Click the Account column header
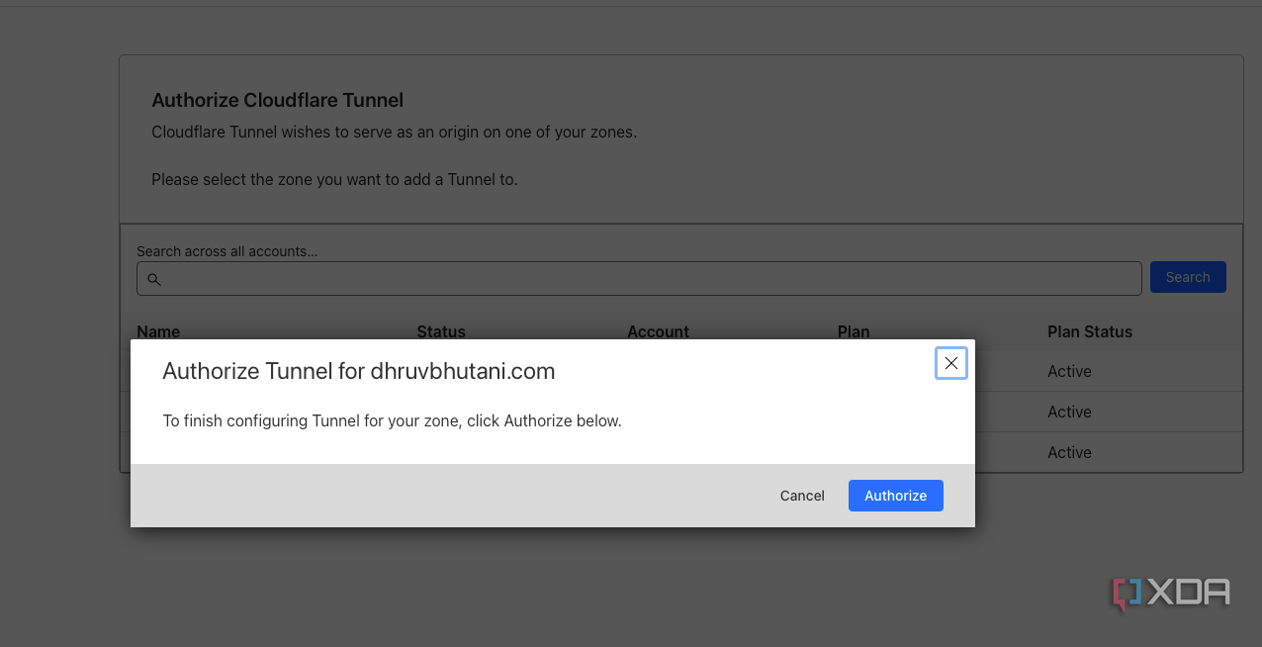Image resolution: width=1262 pixels, height=647 pixels. coord(658,331)
